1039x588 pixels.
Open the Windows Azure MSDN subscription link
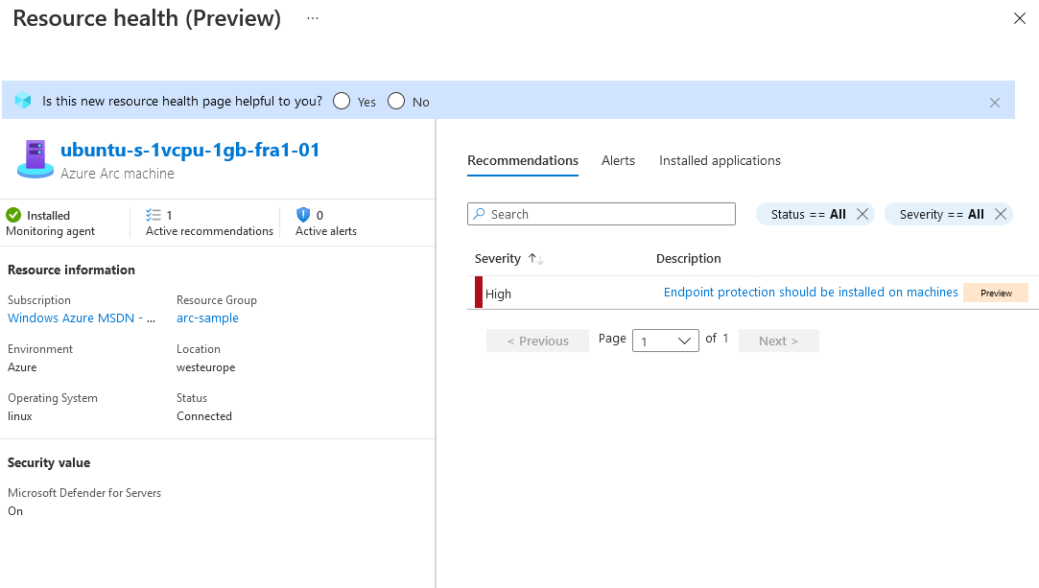point(82,318)
